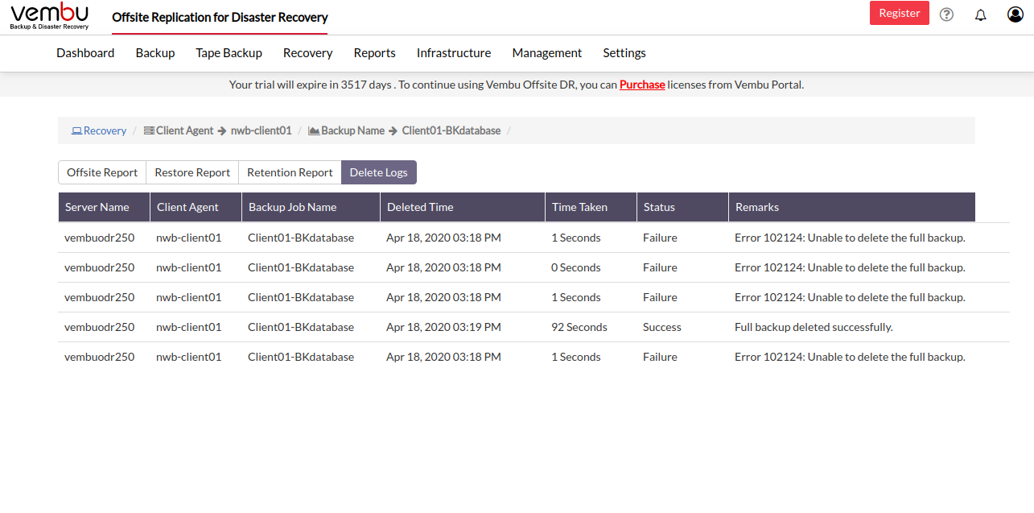Open the Infrastructure menu
The width and height of the screenshot is (1034, 513).
pyautogui.click(x=454, y=53)
